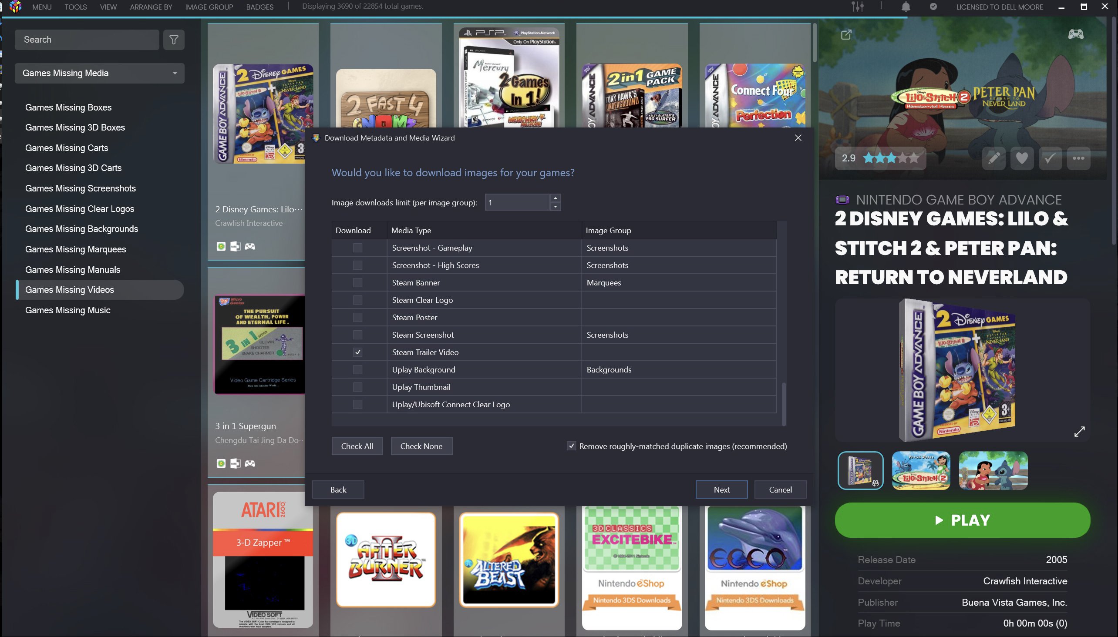1118x637 pixels.
Task: Click the details panel scrollbar
Action: point(1115,131)
